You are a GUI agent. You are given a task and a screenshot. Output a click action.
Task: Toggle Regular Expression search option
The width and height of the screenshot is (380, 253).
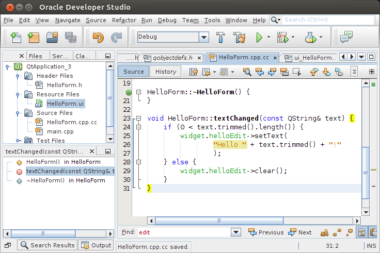tap(350, 232)
